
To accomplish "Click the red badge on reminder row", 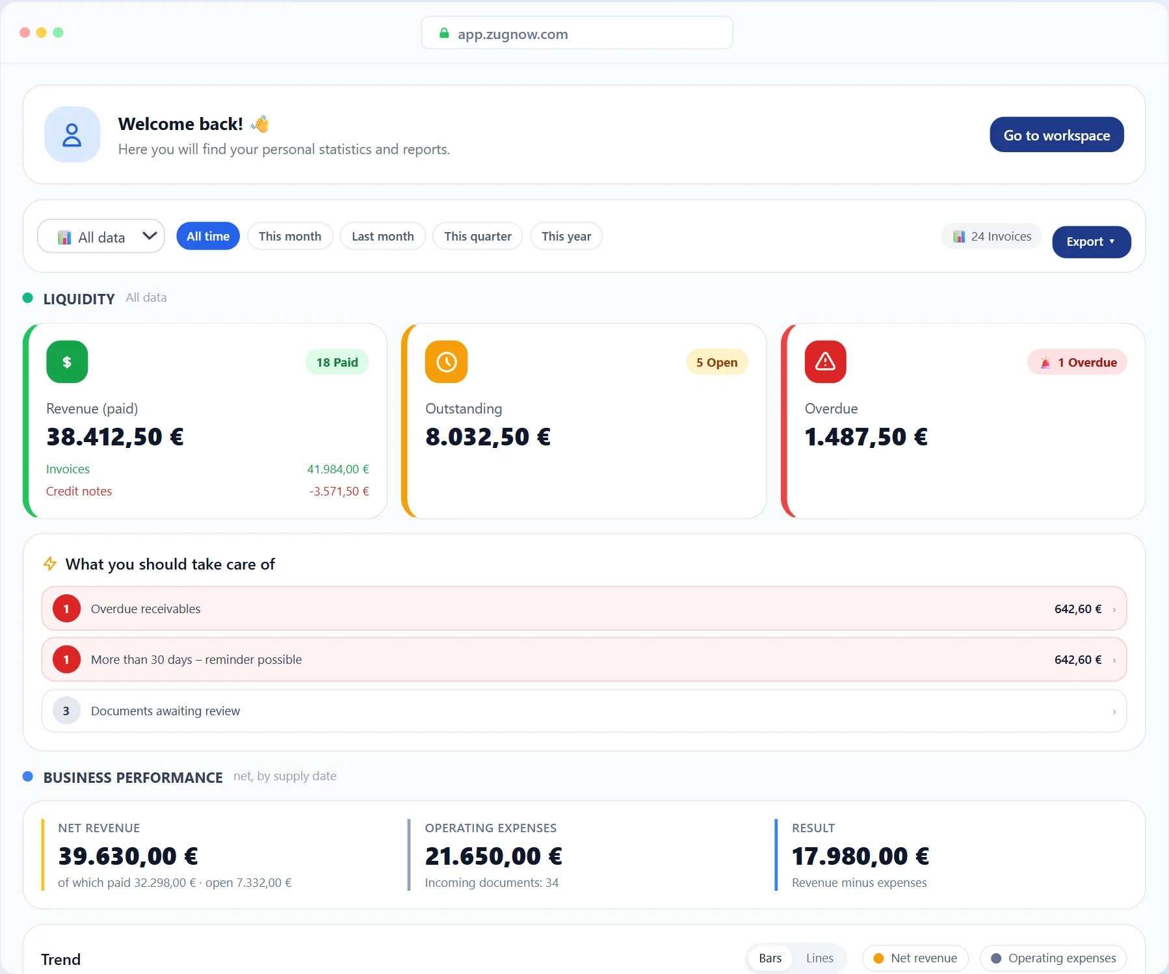I will 66,659.
